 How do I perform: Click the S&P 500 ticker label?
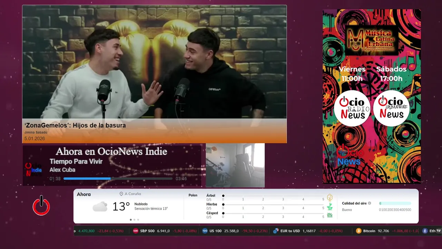147,231
